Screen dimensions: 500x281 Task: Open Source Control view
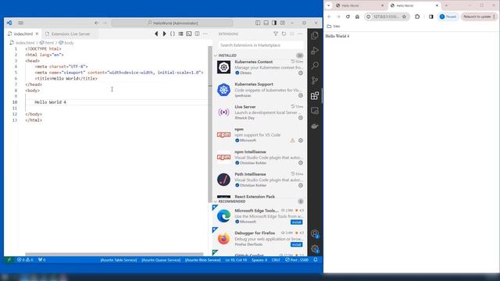pyautogui.click(x=315, y=80)
